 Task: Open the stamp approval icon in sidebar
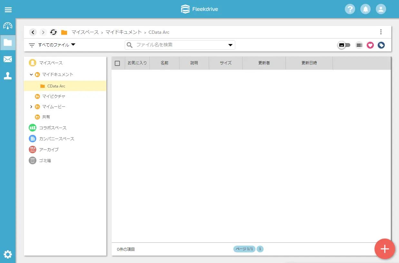click(x=8, y=76)
